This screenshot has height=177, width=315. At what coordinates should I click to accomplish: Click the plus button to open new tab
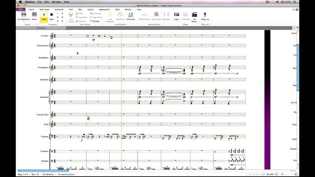[x=294, y=28]
